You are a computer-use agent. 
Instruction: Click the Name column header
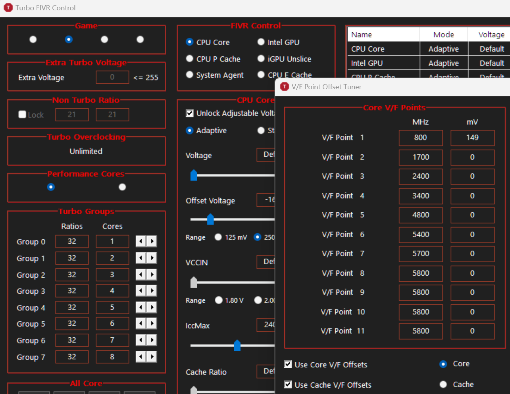[x=383, y=35]
